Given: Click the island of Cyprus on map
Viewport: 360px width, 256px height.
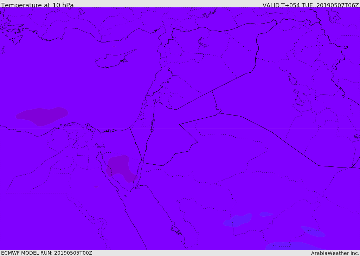Looking at the screenshot, I should tap(115, 59).
